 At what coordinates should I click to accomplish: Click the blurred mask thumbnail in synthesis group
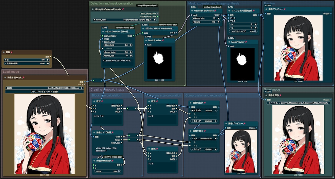[x=242, y=64]
